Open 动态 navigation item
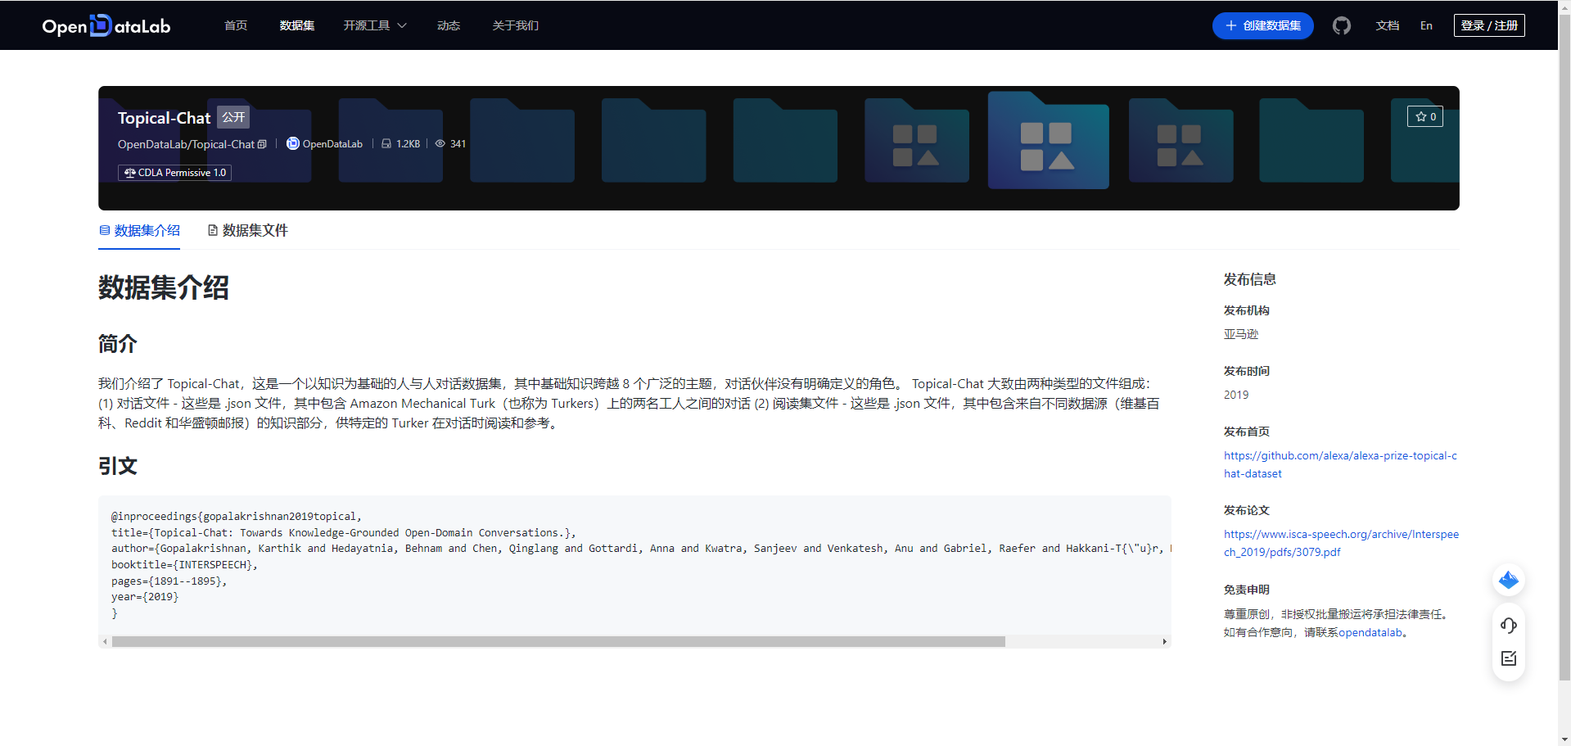The width and height of the screenshot is (1571, 746). pyautogui.click(x=449, y=25)
